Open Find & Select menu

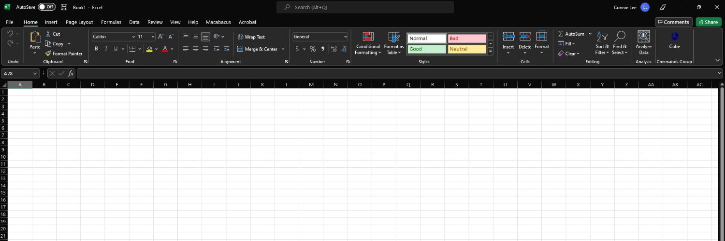(620, 43)
